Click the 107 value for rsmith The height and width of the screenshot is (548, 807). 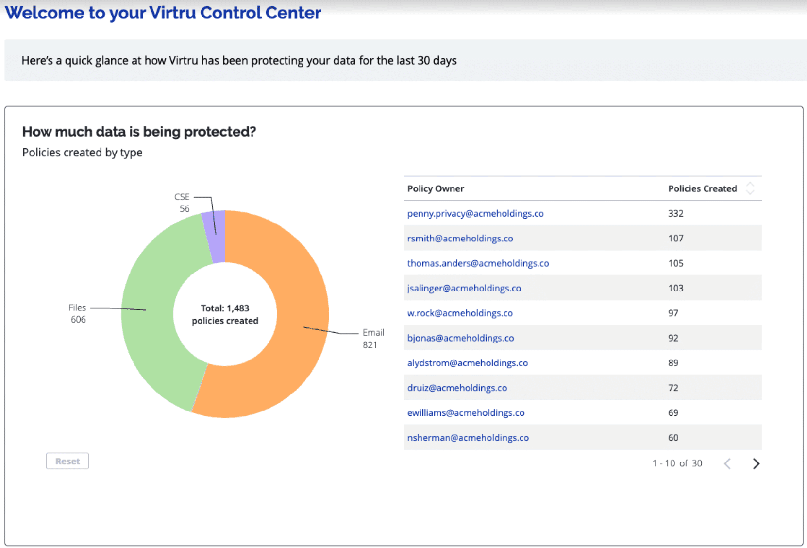675,238
